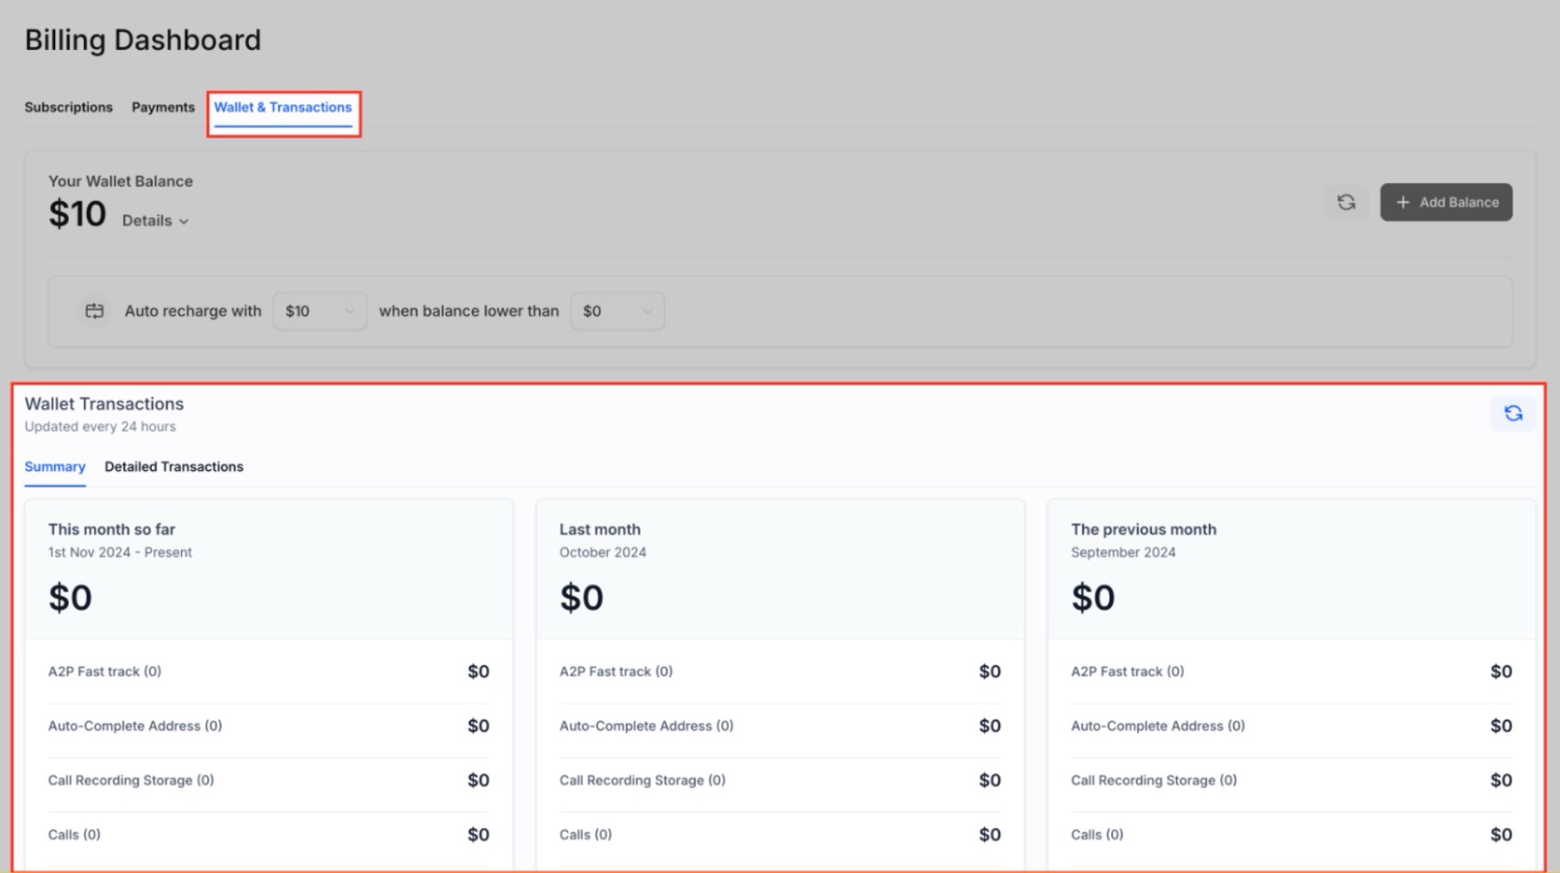Switch to the Subscriptions tab
Viewport: 1560px width, 873px height.
pos(68,107)
